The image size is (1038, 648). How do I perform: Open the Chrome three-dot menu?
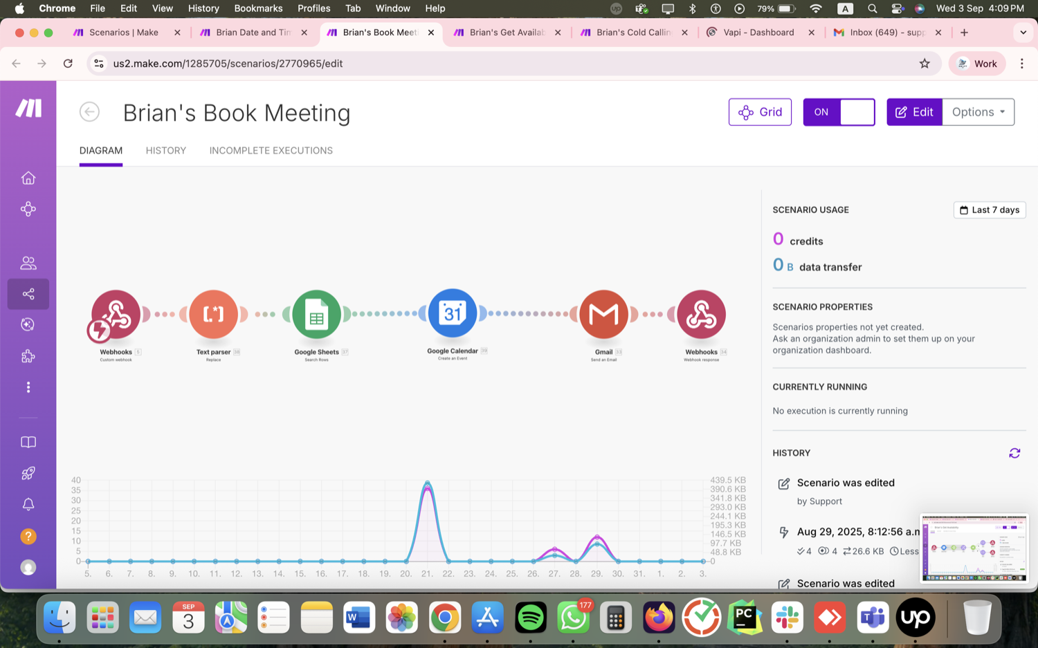1022,64
